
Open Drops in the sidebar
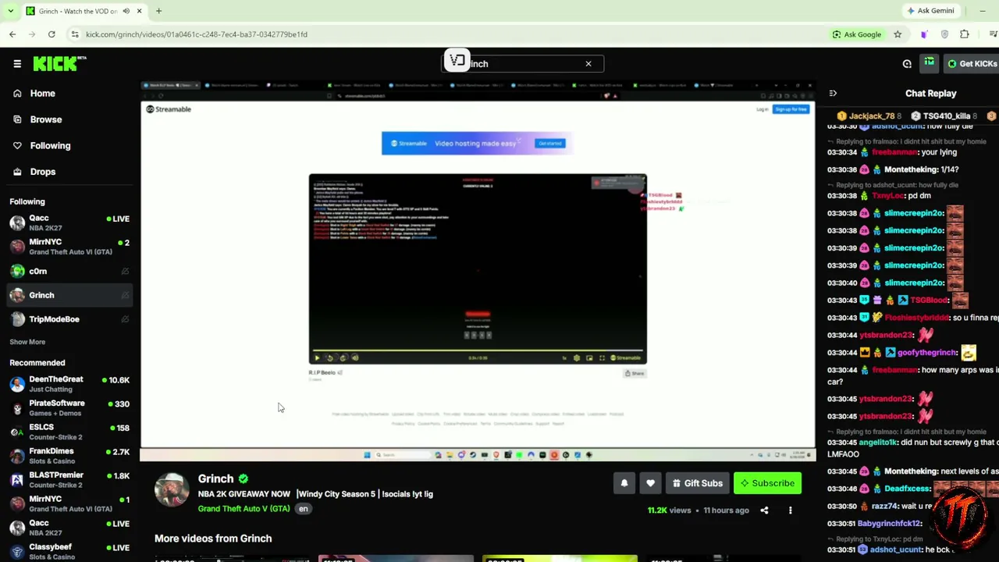[x=43, y=172]
